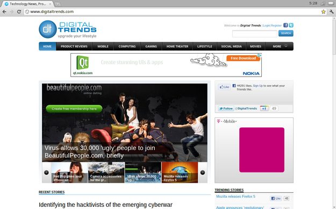Click the browser back arrow
The height and width of the screenshot is (209, 336).
point(4,12)
